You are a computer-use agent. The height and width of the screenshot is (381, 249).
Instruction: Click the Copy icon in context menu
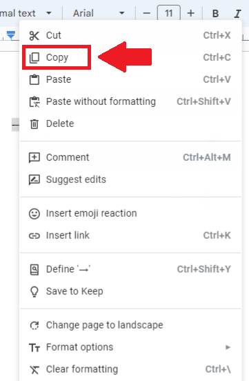(34, 58)
